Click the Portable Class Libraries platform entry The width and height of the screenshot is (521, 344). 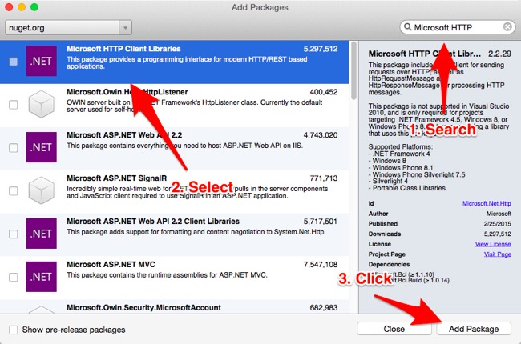click(409, 188)
